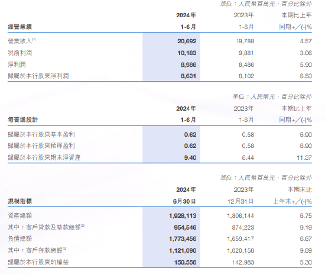Image resolution: width=325 pixels, height=274 pixels.
Task: Select the 經營業績 table heading
Action: tap(19, 27)
